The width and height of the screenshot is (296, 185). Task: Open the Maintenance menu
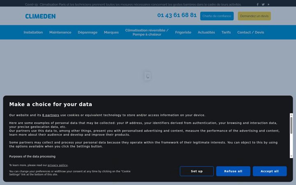tap(60, 32)
